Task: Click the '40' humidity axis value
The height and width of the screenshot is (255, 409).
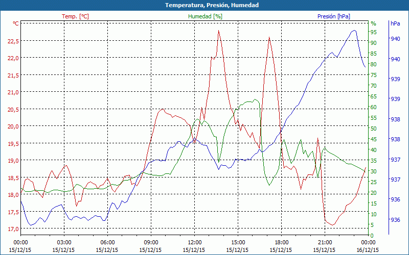Action: pyautogui.click(x=374, y=150)
